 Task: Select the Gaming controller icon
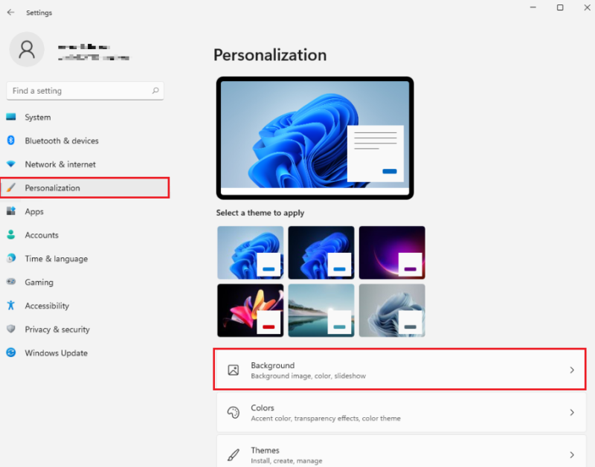point(10,282)
